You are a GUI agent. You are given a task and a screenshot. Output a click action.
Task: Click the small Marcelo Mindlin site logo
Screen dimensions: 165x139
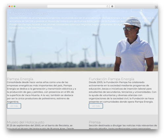pos(25,11)
